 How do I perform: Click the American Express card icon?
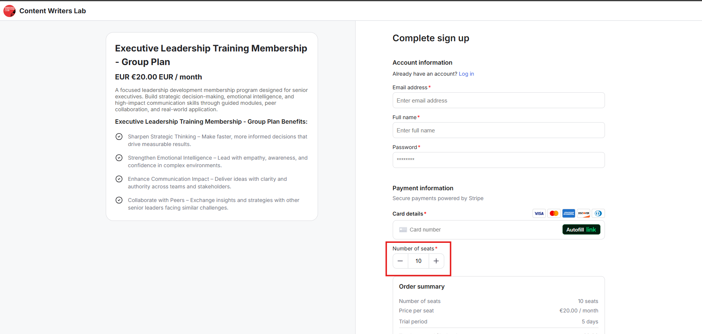[x=569, y=213]
